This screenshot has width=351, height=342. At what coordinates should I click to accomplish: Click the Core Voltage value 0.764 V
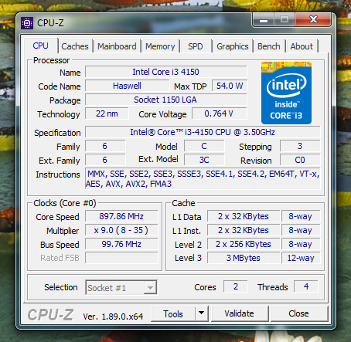[220, 113]
